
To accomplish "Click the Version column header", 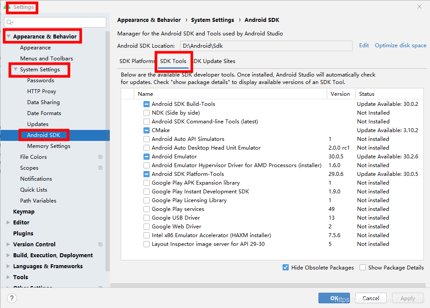I will point(341,94).
